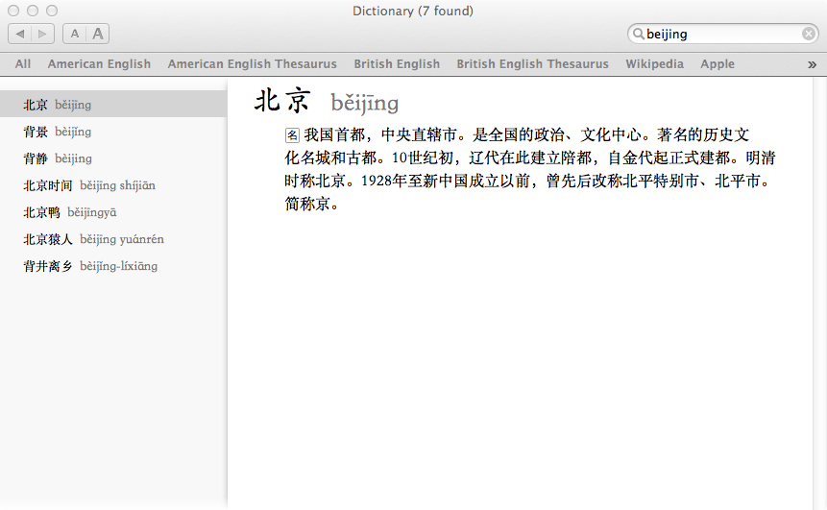The width and height of the screenshot is (827, 510).
Task: Close the Dictionary window
Action: 13,11
